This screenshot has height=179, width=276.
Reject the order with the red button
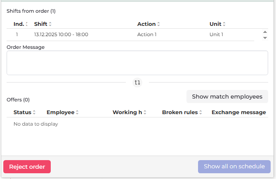pos(27,167)
